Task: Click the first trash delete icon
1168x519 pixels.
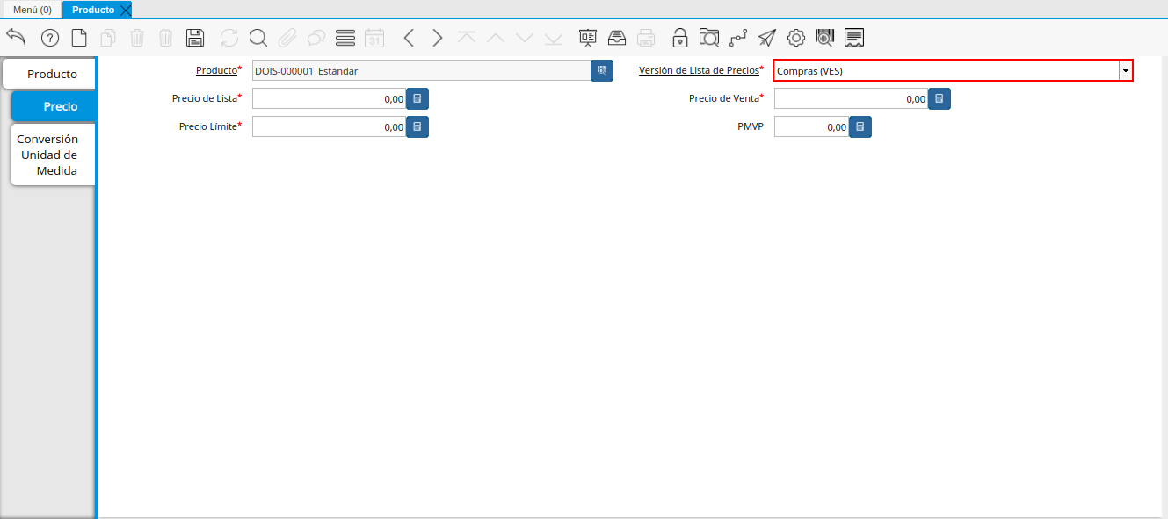Action: [x=137, y=38]
